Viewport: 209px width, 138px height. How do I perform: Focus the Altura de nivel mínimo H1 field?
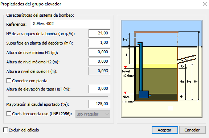(x=99, y=52)
